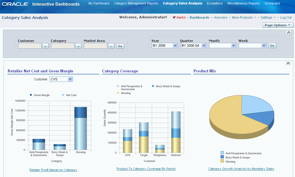
Task: Open Category Management Reports tab
Action: click(x=136, y=3)
